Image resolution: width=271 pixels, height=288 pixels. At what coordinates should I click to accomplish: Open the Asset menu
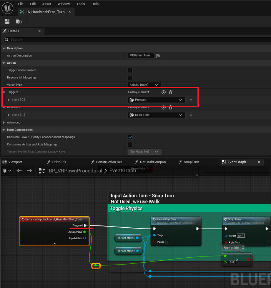tap(47, 4)
